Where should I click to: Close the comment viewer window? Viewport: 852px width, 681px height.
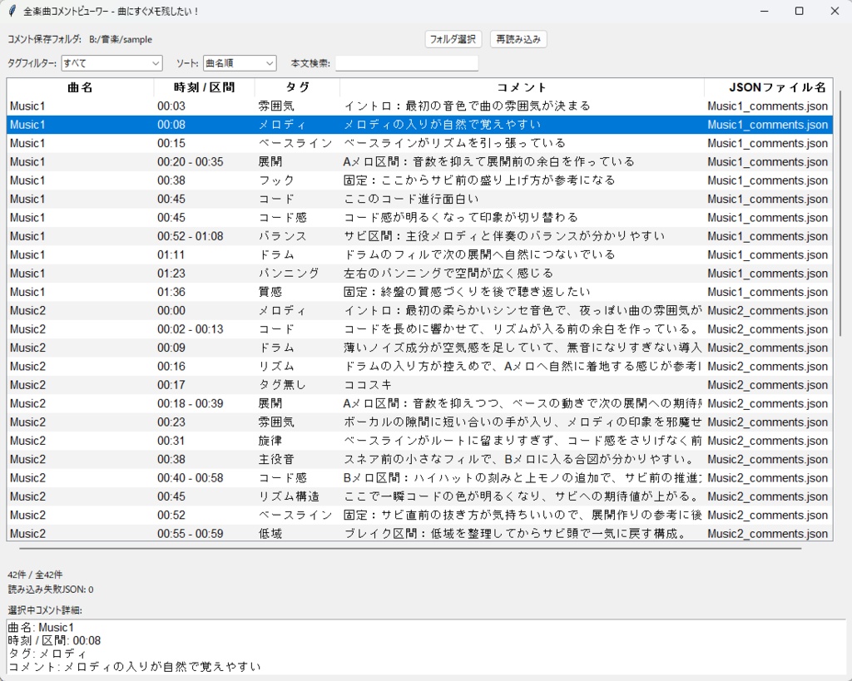(835, 11)
